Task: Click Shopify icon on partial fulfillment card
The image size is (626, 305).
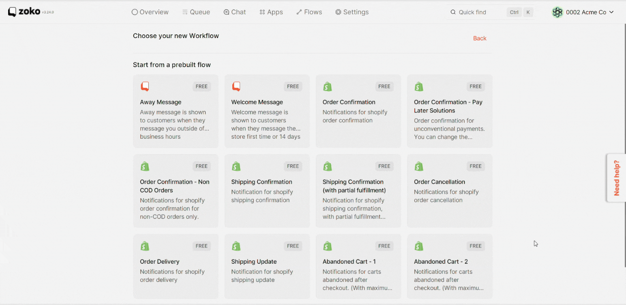Action: [x=328, y=166]
